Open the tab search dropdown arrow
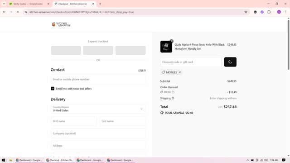This screenshot has height=163, width=290. pyautogui.click(x=4, y=4)
